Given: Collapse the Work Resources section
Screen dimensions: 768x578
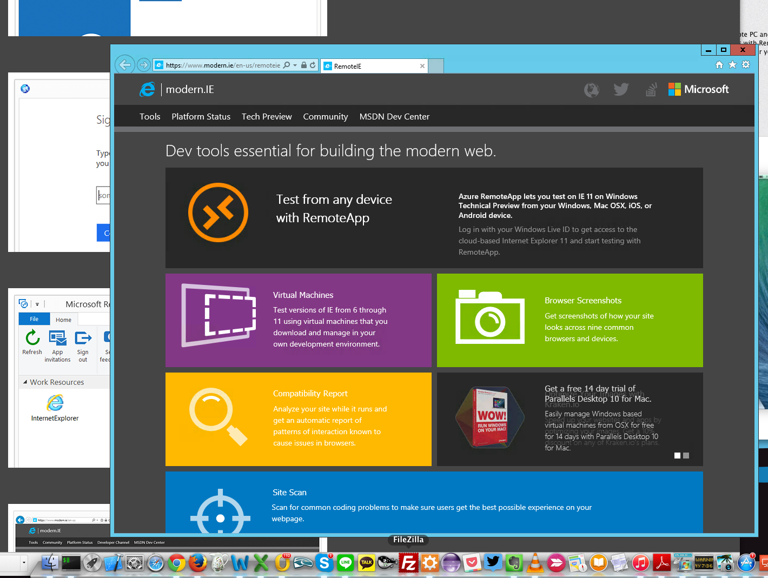Looking at the screenshot, I should tap(25, 382).
